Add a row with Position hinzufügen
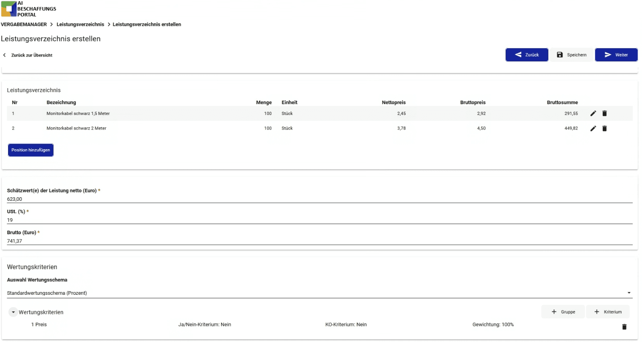The image size is (642, 342). pyautogui.click(x=31, y=150)
